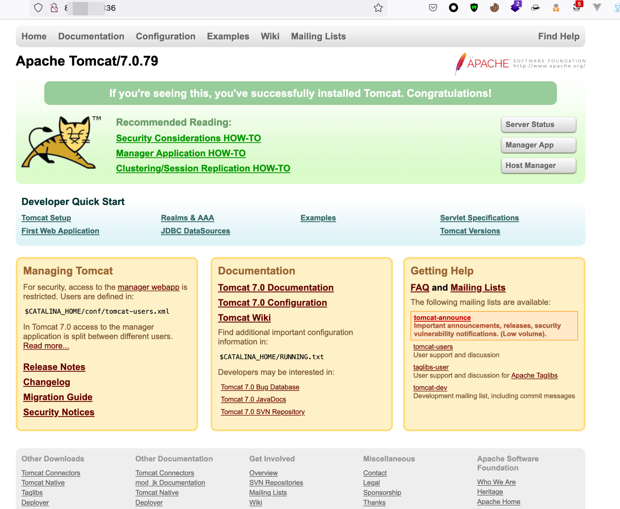Click the Server Status button
This screenshot has width=620, height=509.
538,124
